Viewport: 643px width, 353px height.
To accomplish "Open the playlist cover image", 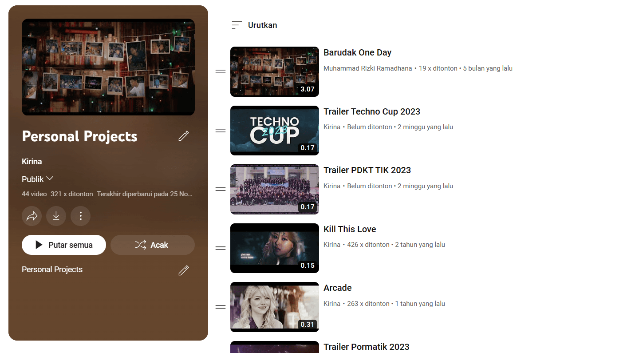I will (x=108, y=67).
